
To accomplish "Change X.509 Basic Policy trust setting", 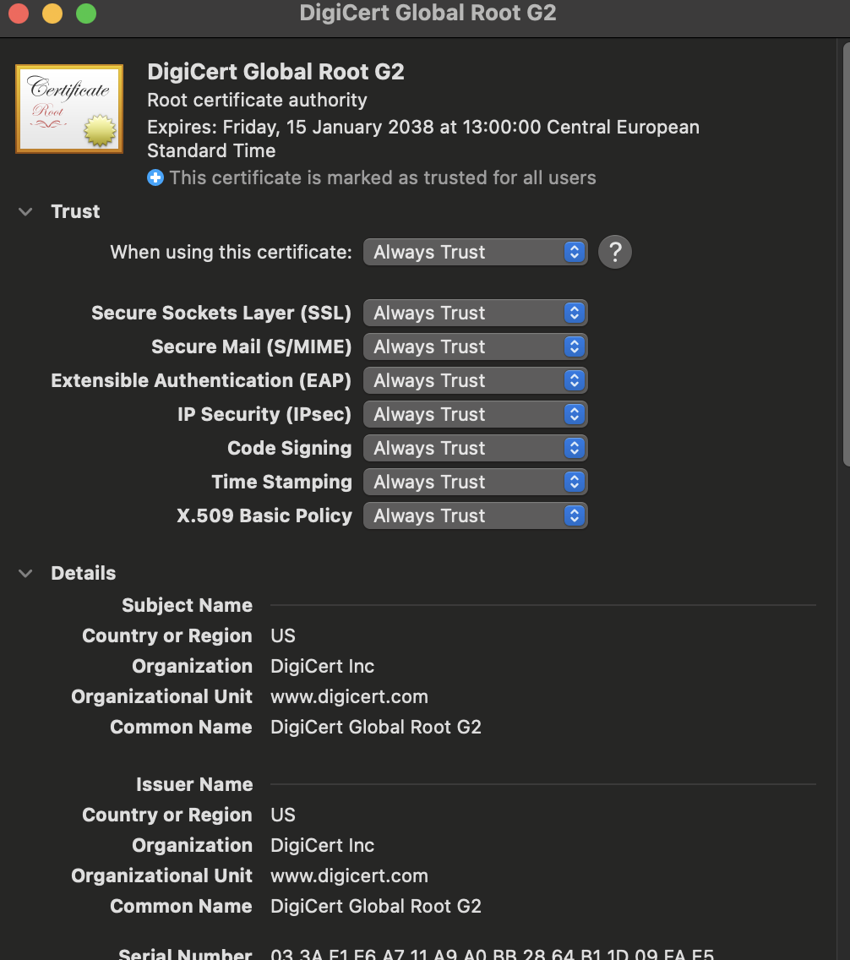I will [475, 515].
